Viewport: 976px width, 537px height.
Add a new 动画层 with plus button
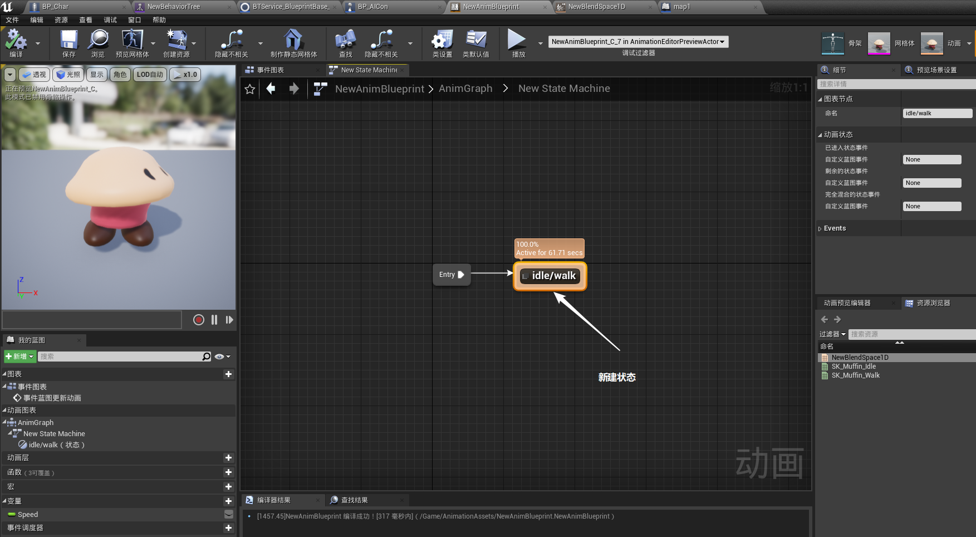228,458
